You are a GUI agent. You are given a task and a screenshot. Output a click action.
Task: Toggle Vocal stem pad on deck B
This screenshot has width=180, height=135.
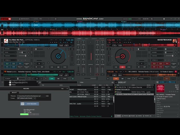[154, 64]
